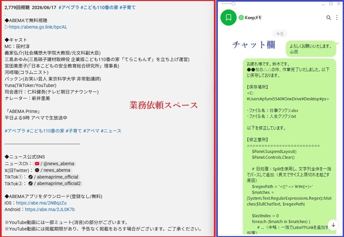Click the Yuna(TikToker/YouTuber) cast line
This screenshot has width=344, height=237.
pos(31,85)
